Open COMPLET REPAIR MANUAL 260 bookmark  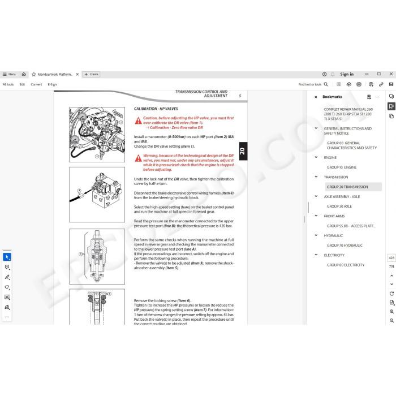click(348, 114)
